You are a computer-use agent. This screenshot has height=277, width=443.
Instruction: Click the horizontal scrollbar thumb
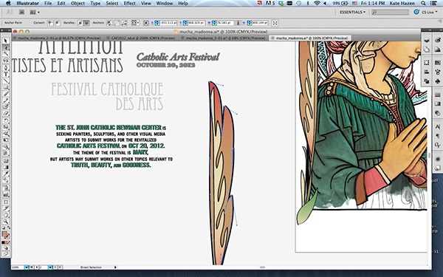tap(262, 267)
